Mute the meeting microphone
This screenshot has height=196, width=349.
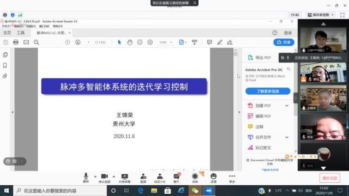[86, 178]
